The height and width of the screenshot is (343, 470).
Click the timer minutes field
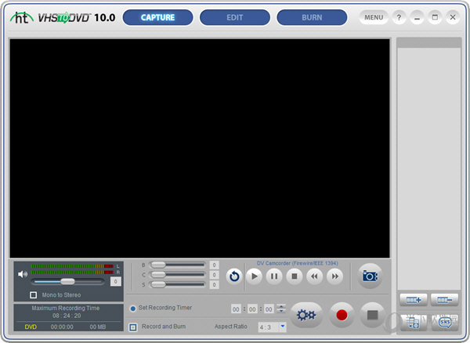tap(252, 309)
